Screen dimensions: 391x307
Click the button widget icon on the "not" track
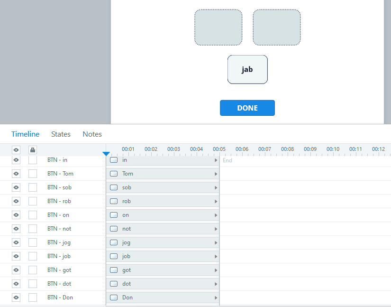click(113, 228)
